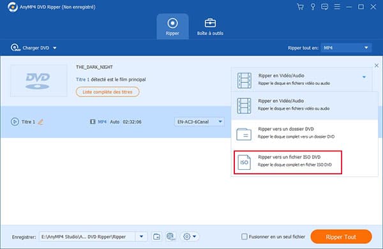The image size is (383, 249).
Task: Play Titre 1 preview
Action: 15,122
